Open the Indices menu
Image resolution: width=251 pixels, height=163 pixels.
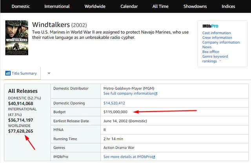tap(228, 6)
